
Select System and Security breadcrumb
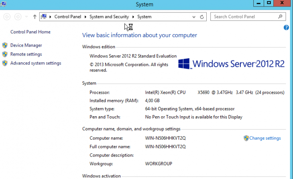coord(109,16)
